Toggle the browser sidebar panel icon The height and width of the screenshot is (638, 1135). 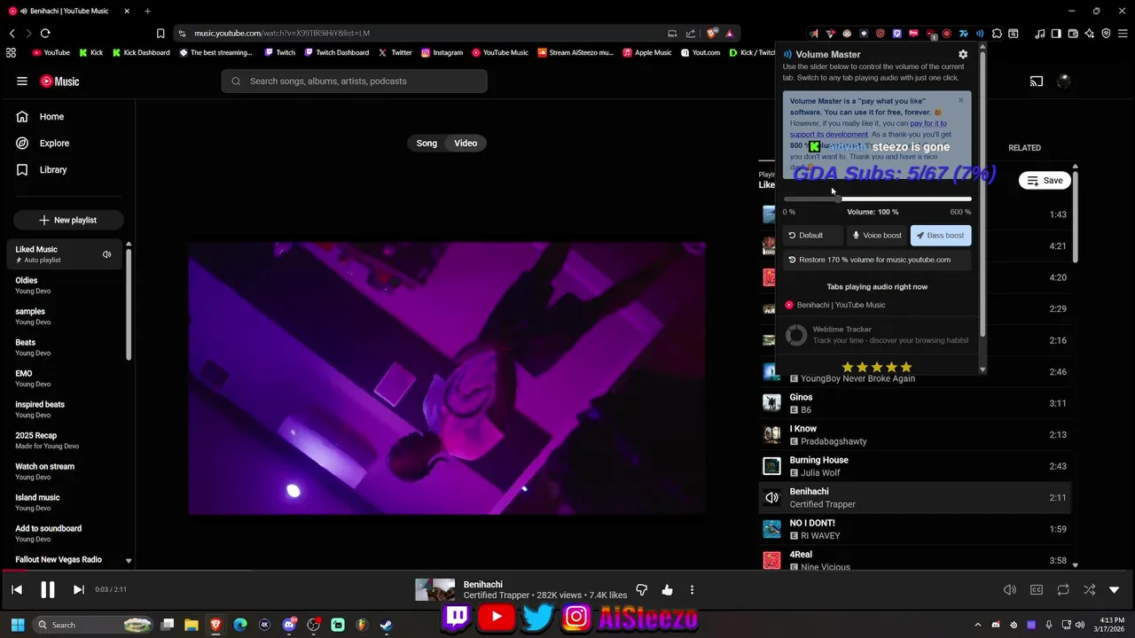click(x=1056, y=34)
